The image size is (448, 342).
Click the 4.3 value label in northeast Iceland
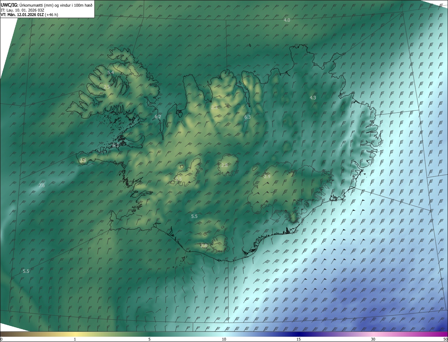point(313,98)
